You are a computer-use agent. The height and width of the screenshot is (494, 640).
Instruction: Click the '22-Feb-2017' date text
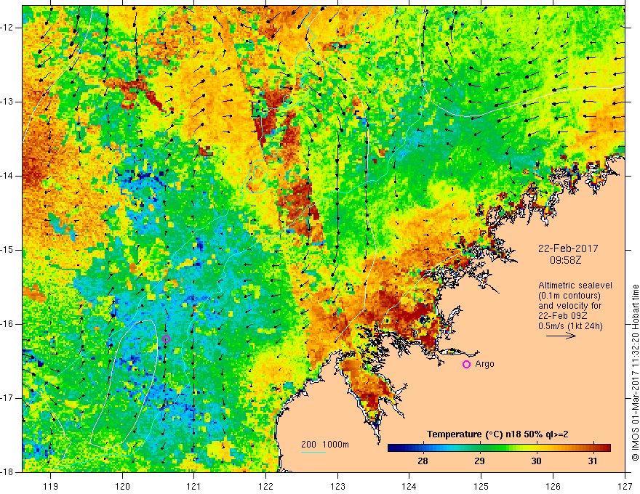[568, 248]
